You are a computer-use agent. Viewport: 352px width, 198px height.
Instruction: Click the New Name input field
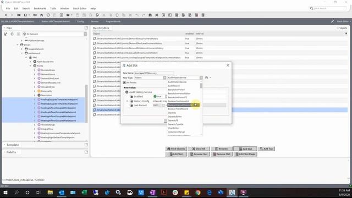pyautogui.click(x=154, y=73)
